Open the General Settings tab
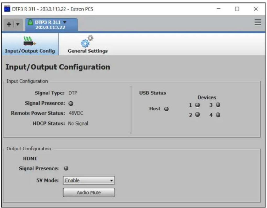 coord(87,44)
